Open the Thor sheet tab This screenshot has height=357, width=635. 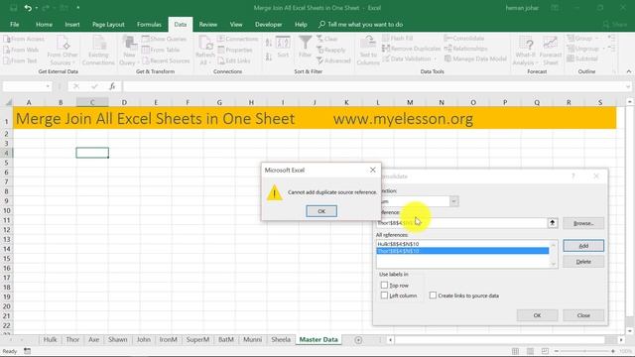coord(72,339)
